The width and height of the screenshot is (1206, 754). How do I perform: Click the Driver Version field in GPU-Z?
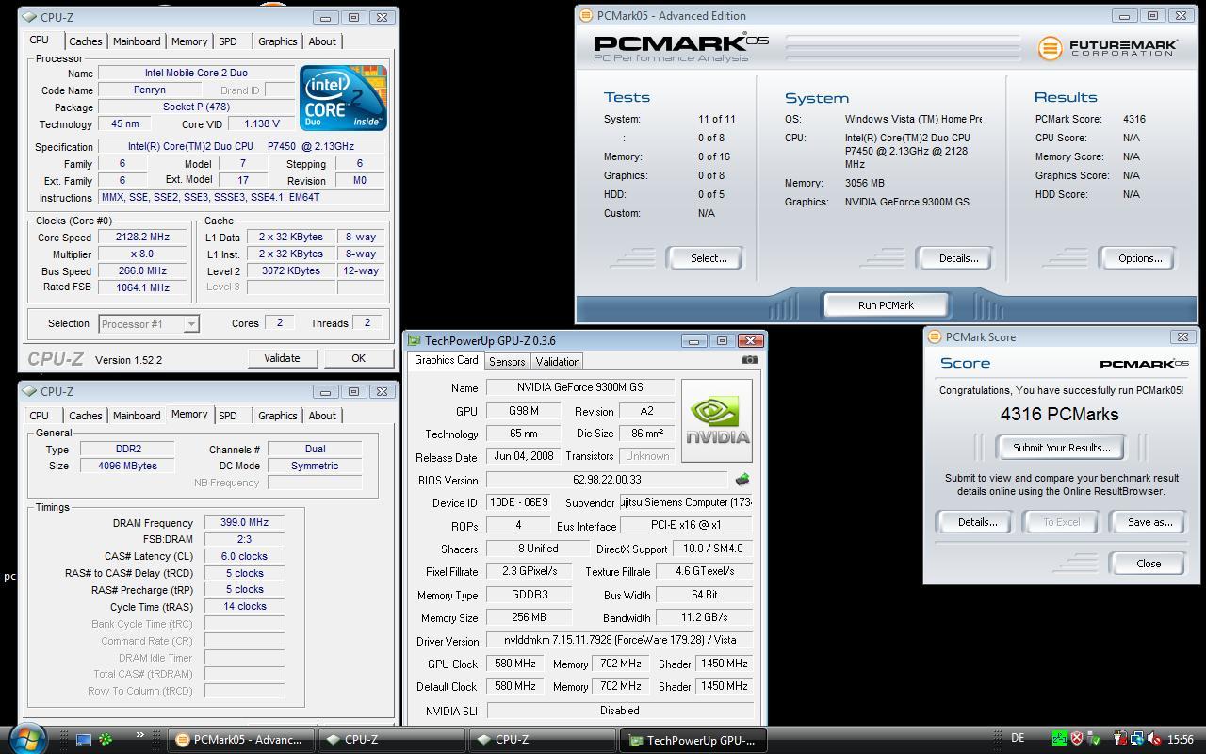(620, 641)
